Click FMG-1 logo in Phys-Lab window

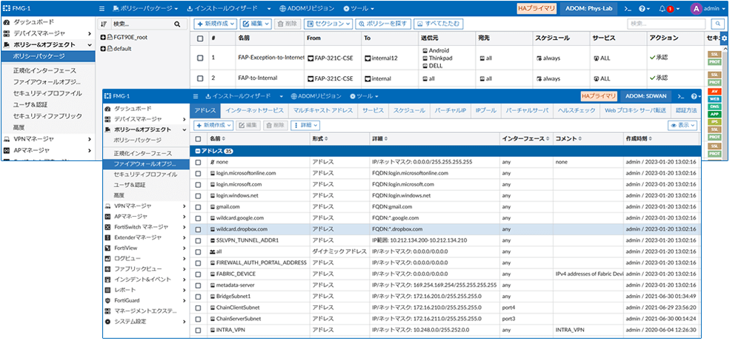(x=16, y=8)
